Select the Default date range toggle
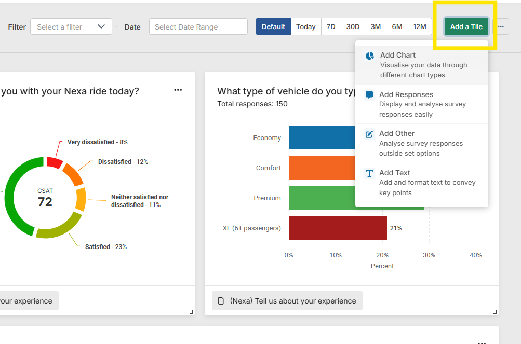 tap(273, 26)
